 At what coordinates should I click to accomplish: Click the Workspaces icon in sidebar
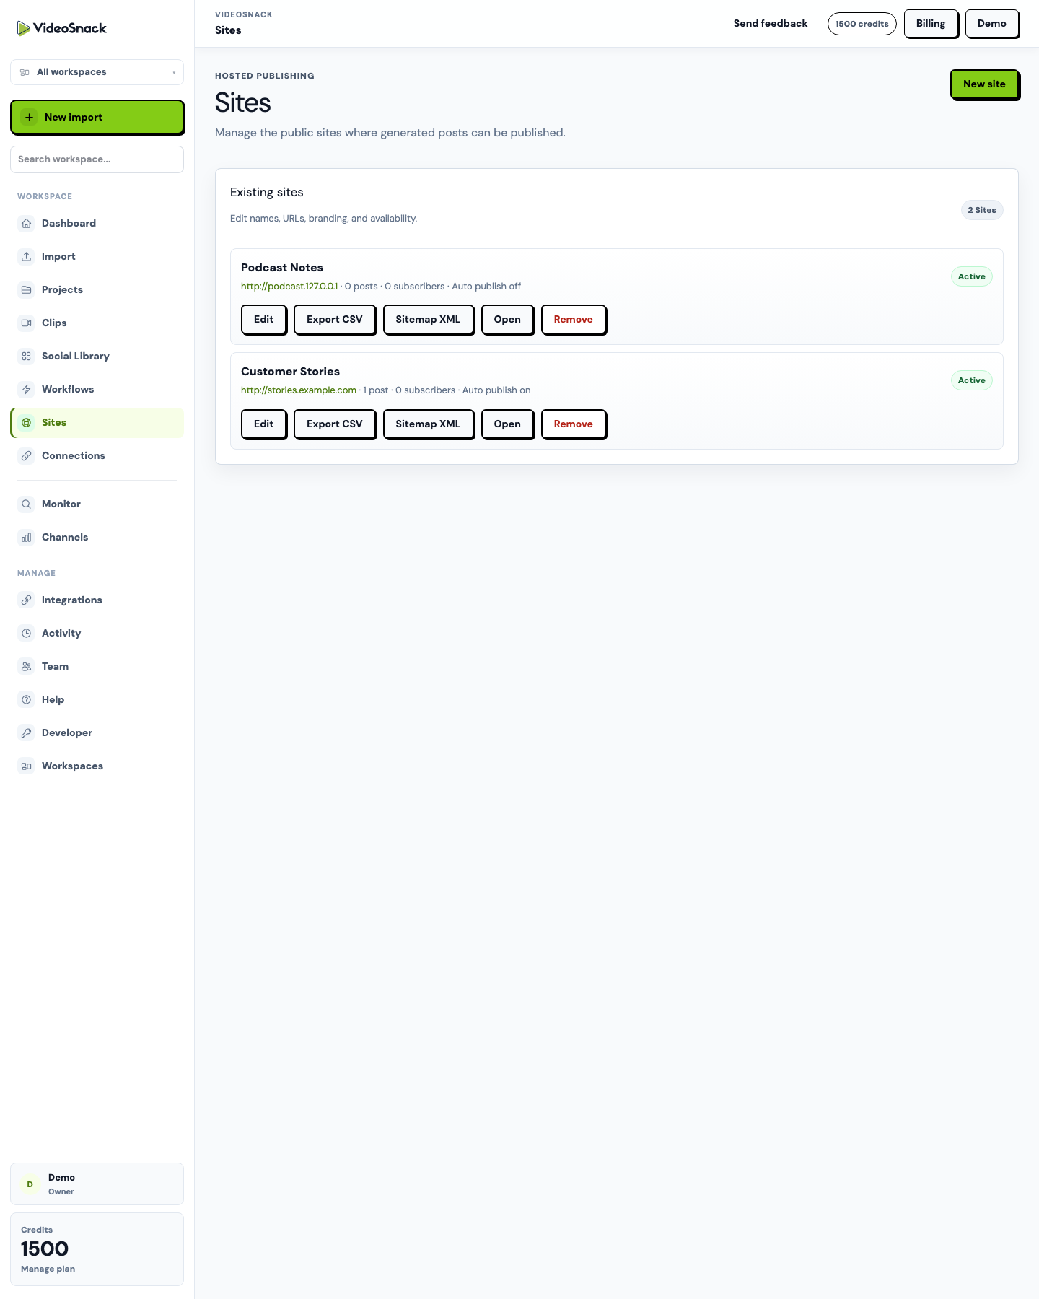[x=27, y=766]
